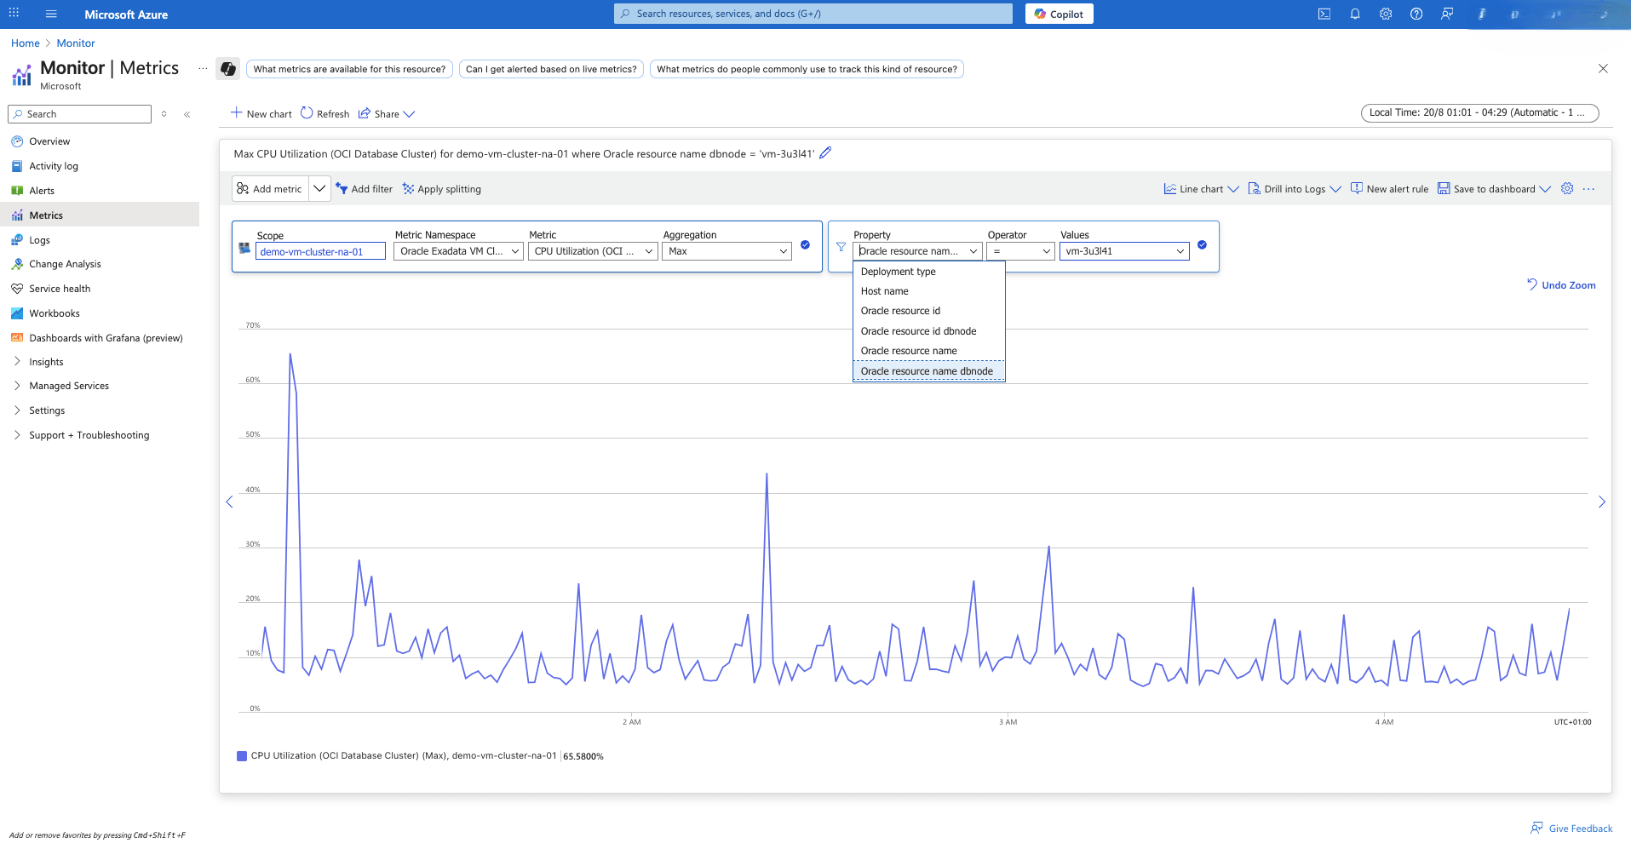Click the Change Analysis sidebar icon

click(17, 264)
